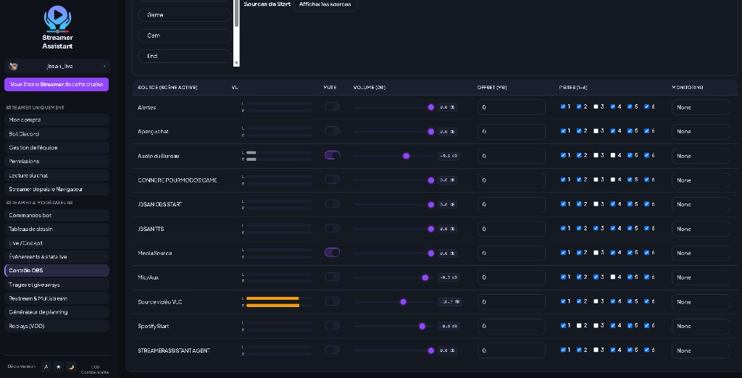The width and height of the screenshot is (742, 378).
Task: Switch to dark theme with moon icon
Action: (71, 366)
